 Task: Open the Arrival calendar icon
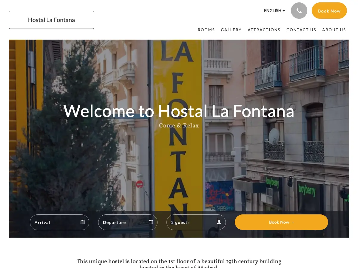[83, 222]
